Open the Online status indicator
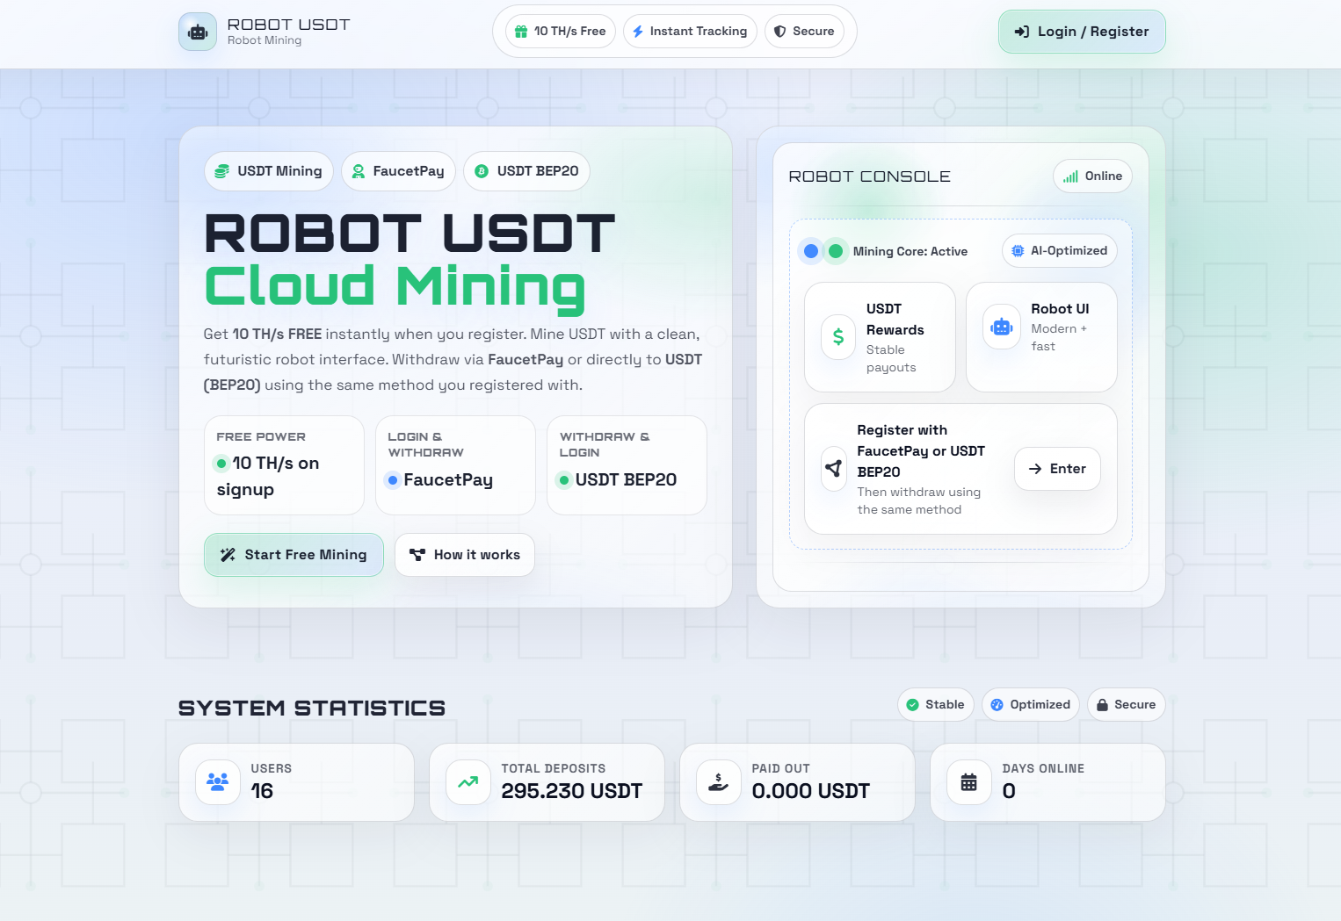 coord(1092,176)
